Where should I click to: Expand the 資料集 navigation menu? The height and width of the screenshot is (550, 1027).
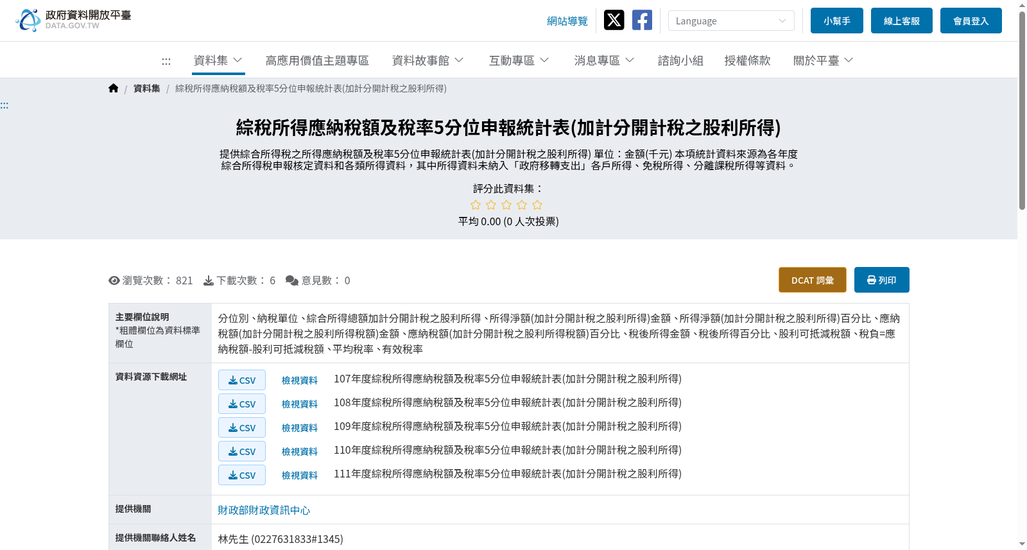218,60
